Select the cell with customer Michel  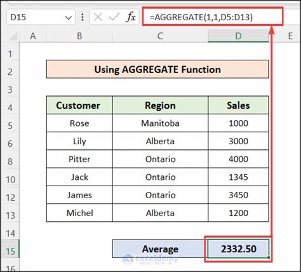pos(79,213)
